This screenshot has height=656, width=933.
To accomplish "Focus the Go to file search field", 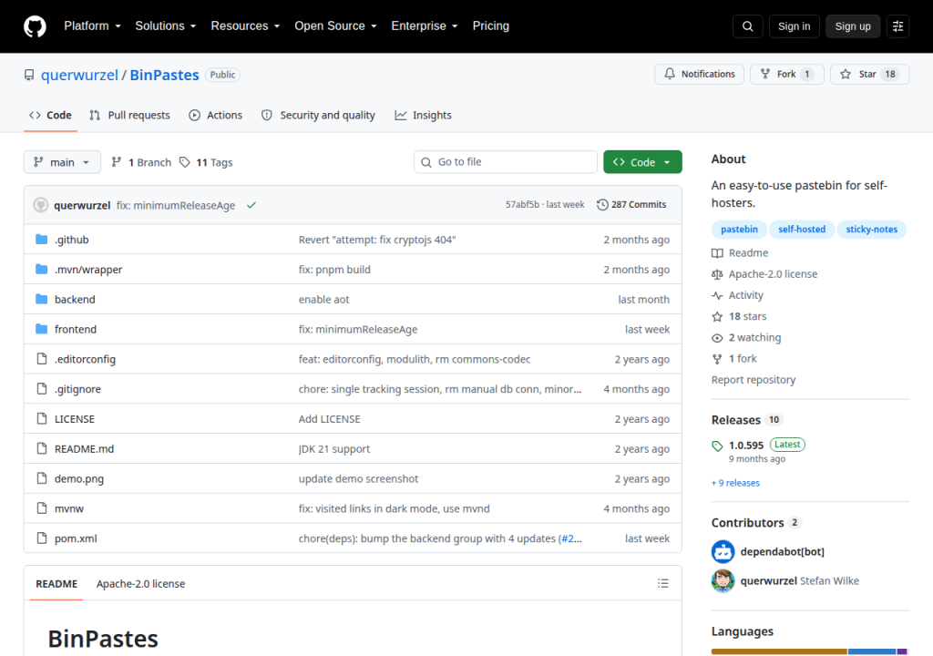I will tap(506, 162).
